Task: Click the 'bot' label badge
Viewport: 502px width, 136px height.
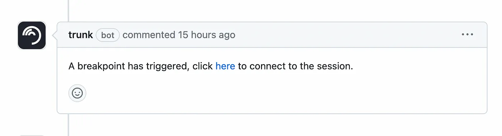Action: coord(108,35)
